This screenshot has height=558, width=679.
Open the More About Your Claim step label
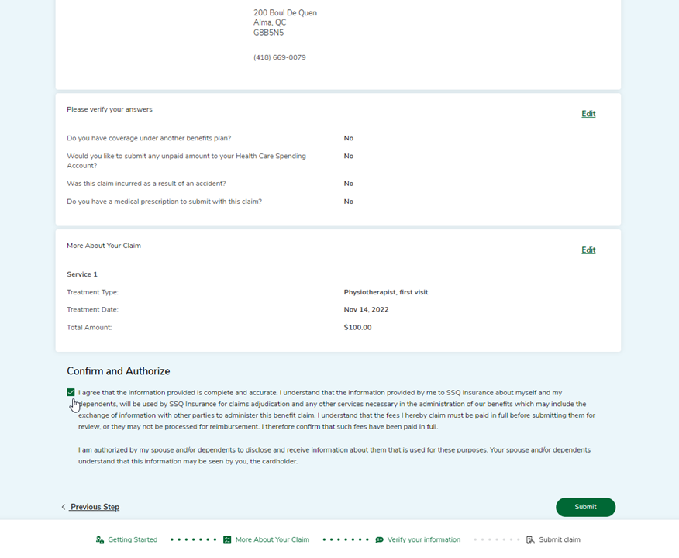coord(272,540)
